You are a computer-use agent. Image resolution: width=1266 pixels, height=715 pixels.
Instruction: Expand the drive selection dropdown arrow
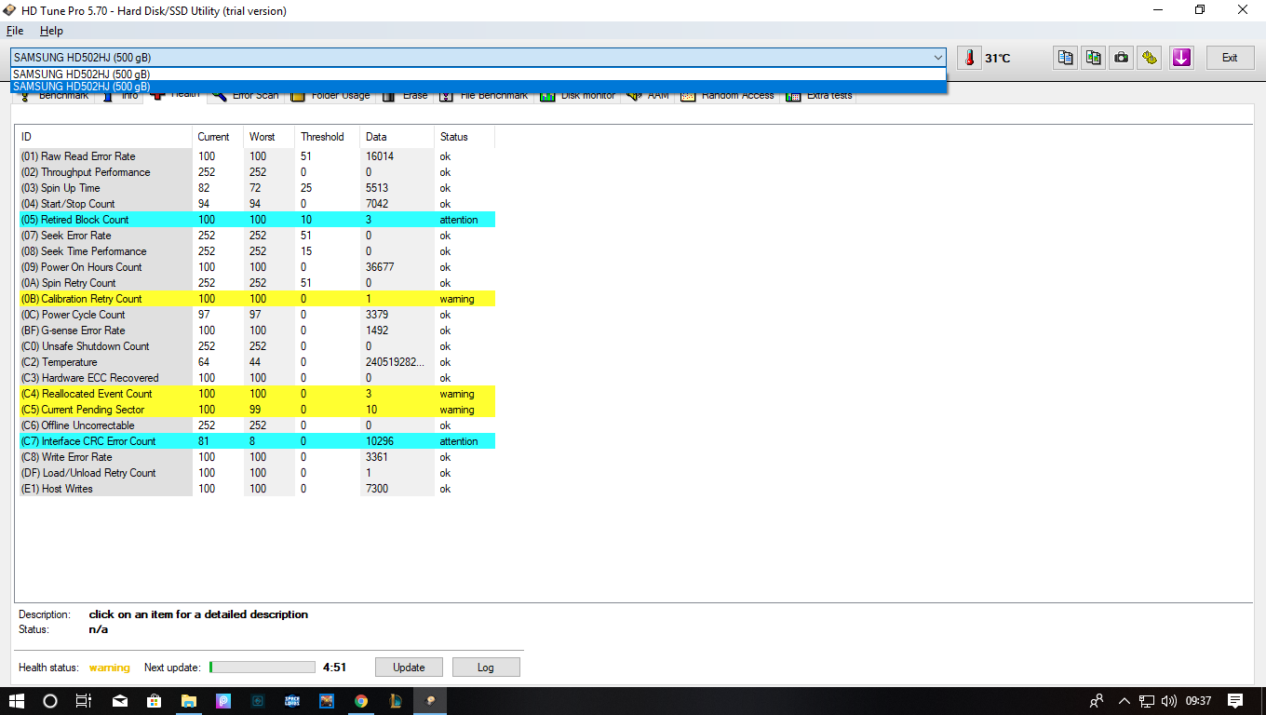(x=937, y=58)
